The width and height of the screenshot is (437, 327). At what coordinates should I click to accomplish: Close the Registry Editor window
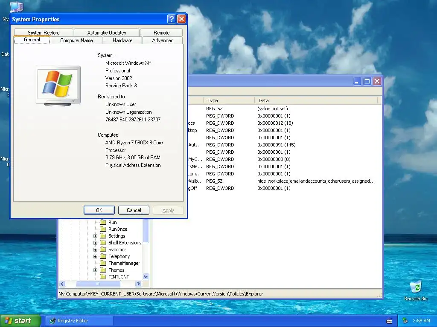[x=377, y=81]
